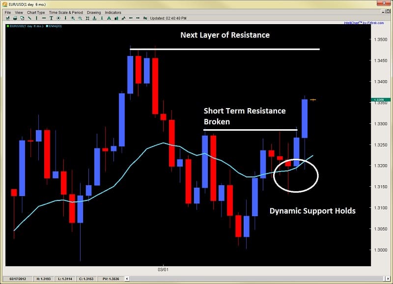Image resolution: width=393 pixels, height=284 pixels.
Task: Open the Time Scale & Period menu
Action: click(66, 13)
